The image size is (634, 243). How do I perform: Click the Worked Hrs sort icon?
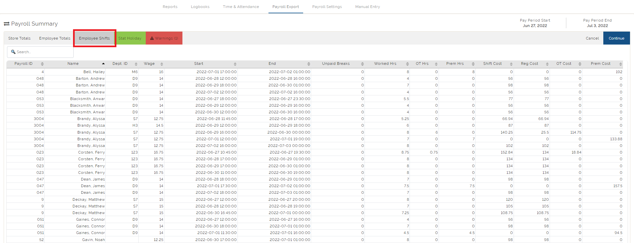pos(407,64)
